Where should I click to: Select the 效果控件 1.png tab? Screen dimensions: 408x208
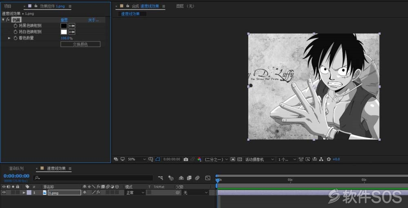(x=52, y=6)
